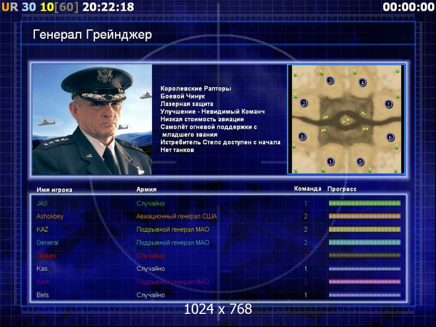
Task: Click JAS player's green progress bar
Action: (365, 203)
